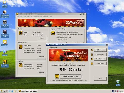124x93 pixels.
Task: Click the Online ResultBrowser yellow icon
Action: coord(57,76)
